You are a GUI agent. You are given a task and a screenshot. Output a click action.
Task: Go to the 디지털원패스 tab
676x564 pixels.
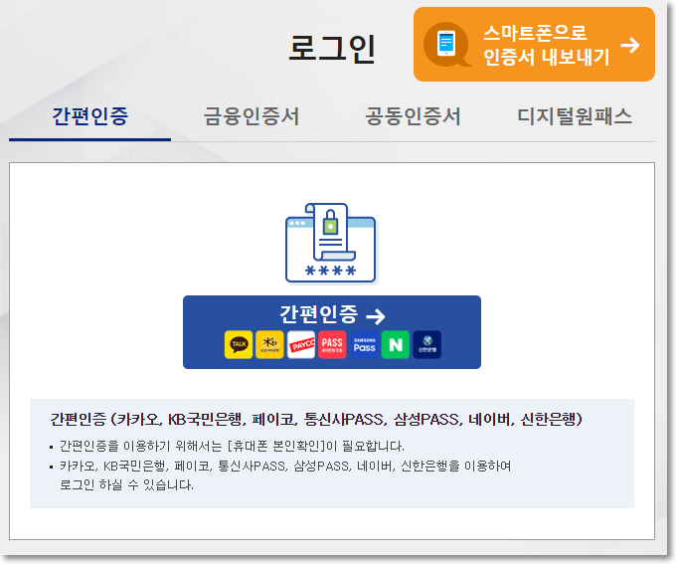click(x=575, y=115)
